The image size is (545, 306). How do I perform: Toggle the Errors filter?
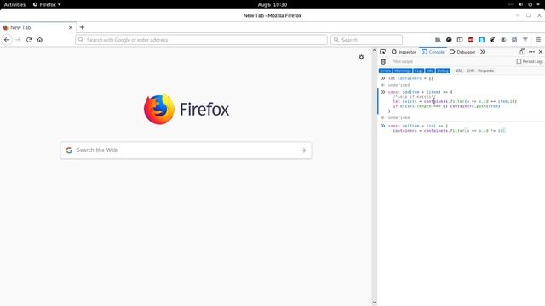(386, 71)
